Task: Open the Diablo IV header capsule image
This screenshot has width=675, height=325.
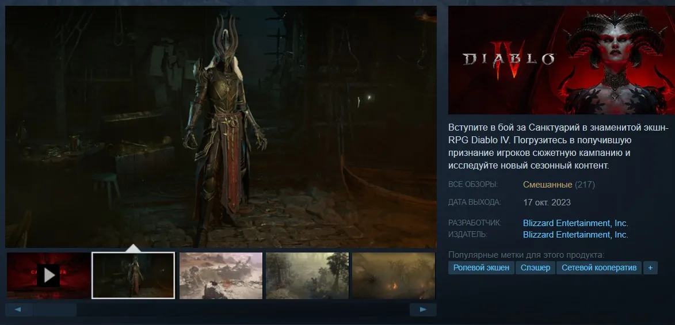Action: 562,60
